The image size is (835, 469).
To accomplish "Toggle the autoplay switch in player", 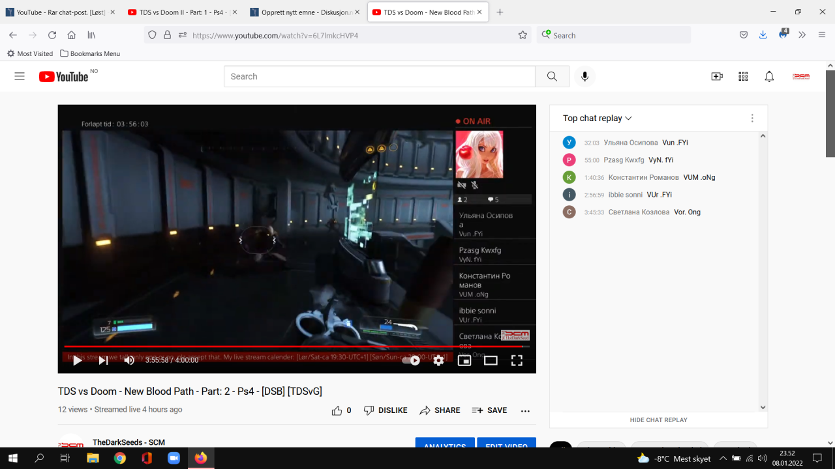I will pyautogui.click(x=411, y=360).
